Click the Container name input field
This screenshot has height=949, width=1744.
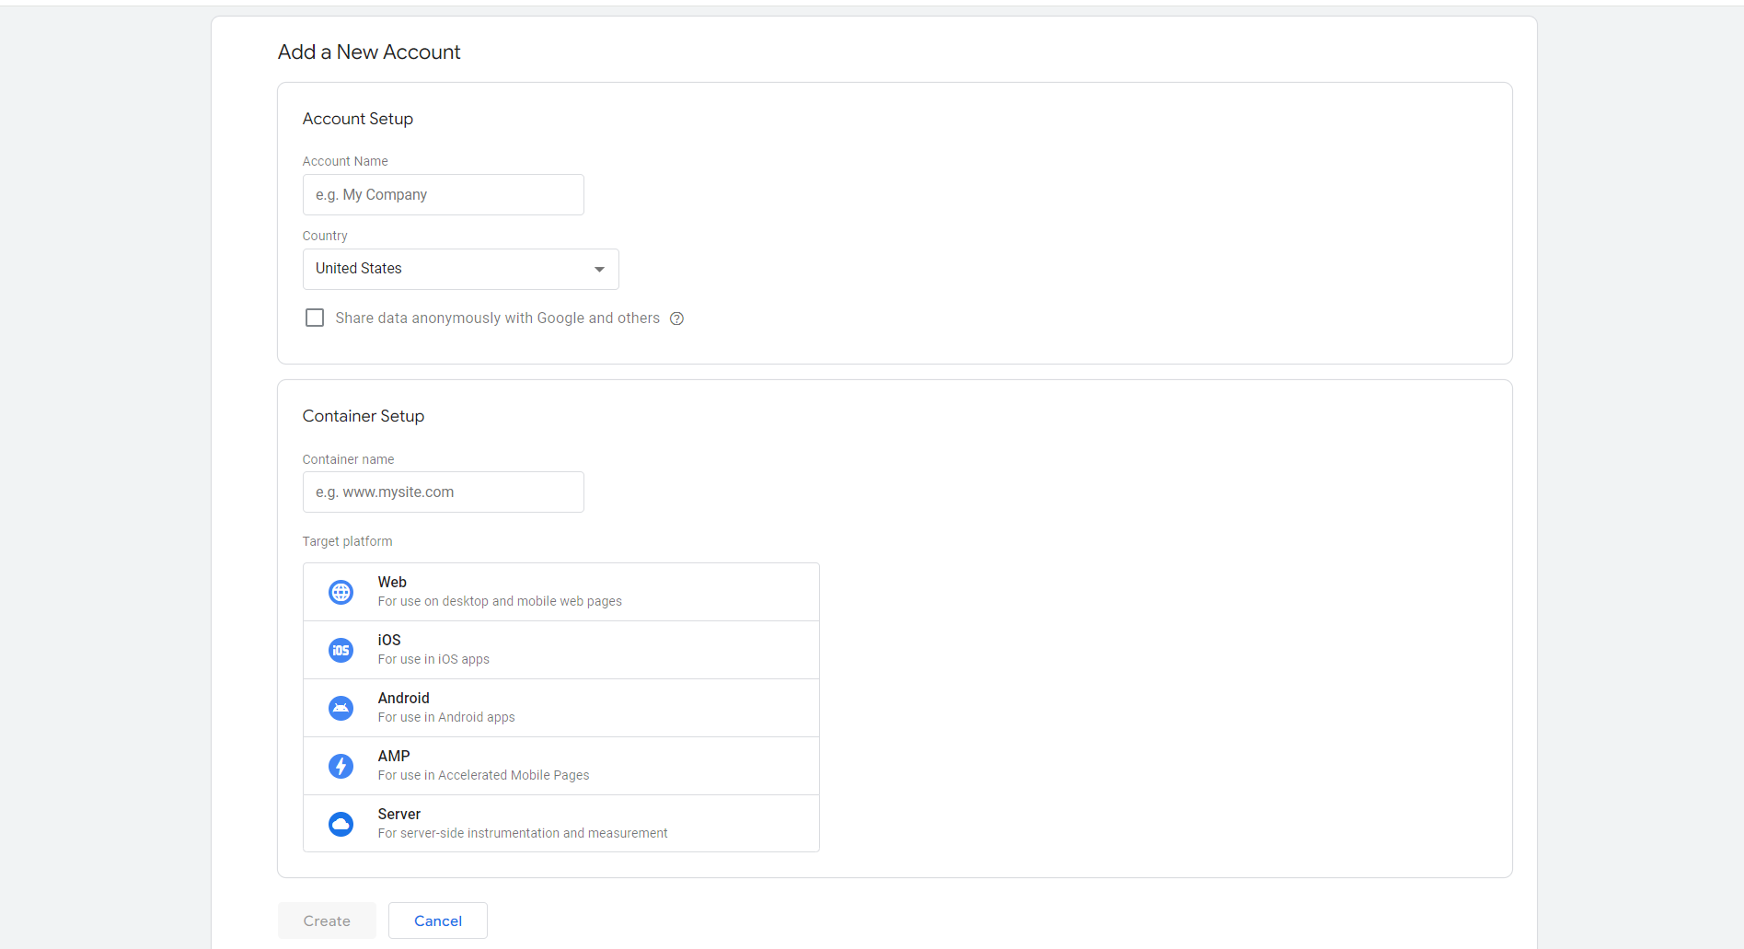[443, 492]
